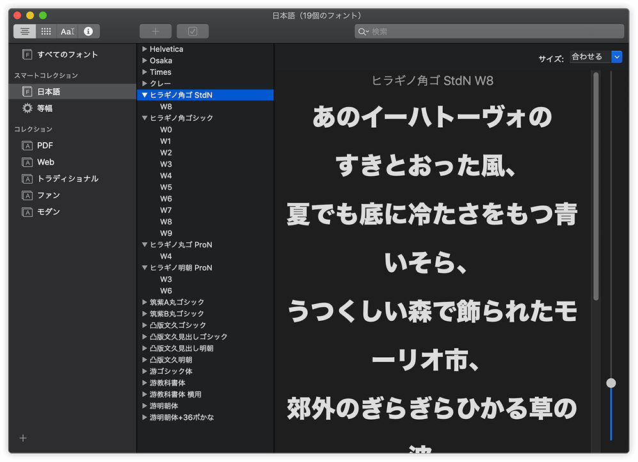Expand the 筑紫A丸ゴシック family
The width and height of the screenshot is (638, 462).
pos(145,302)
